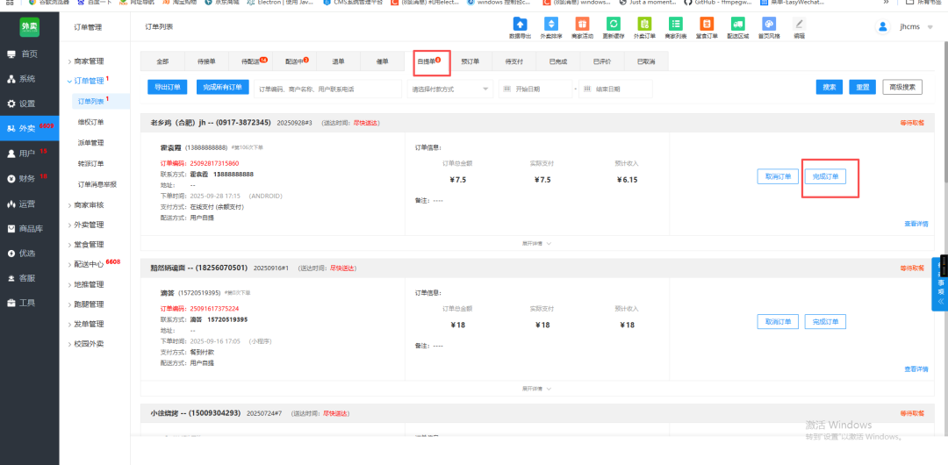Click 完成订单 for the first order
Viewport: 948px width, 465px height.
click(x=825, y=176)
